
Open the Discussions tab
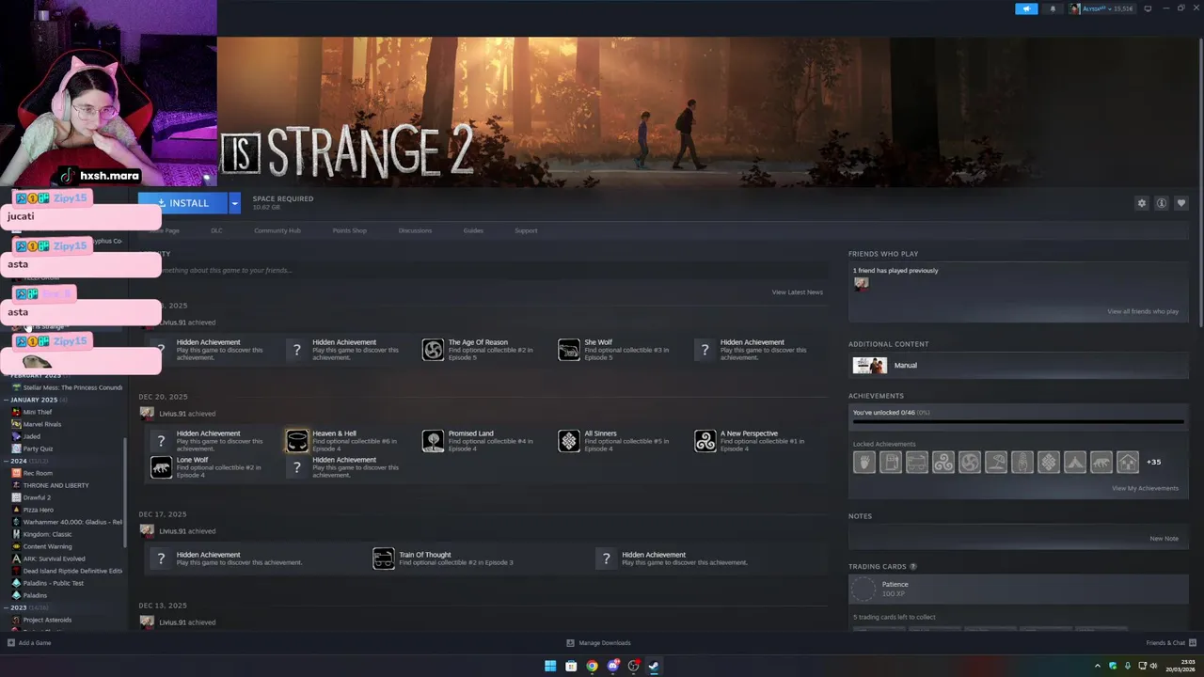pyautogui.click(x=415, y=230)
